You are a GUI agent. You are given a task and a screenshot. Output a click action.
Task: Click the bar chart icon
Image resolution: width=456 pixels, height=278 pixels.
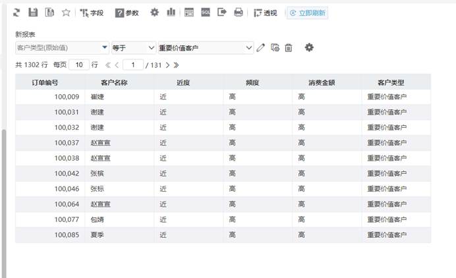pyautogui.click(x=171, y=13)
